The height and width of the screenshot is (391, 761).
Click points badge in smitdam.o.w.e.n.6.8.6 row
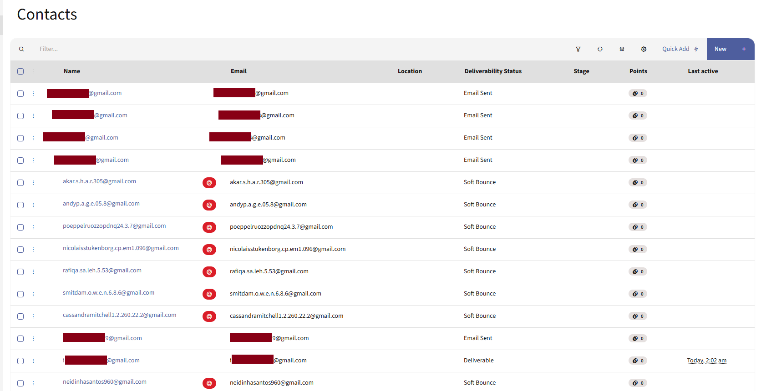click(x=638, y=294)
